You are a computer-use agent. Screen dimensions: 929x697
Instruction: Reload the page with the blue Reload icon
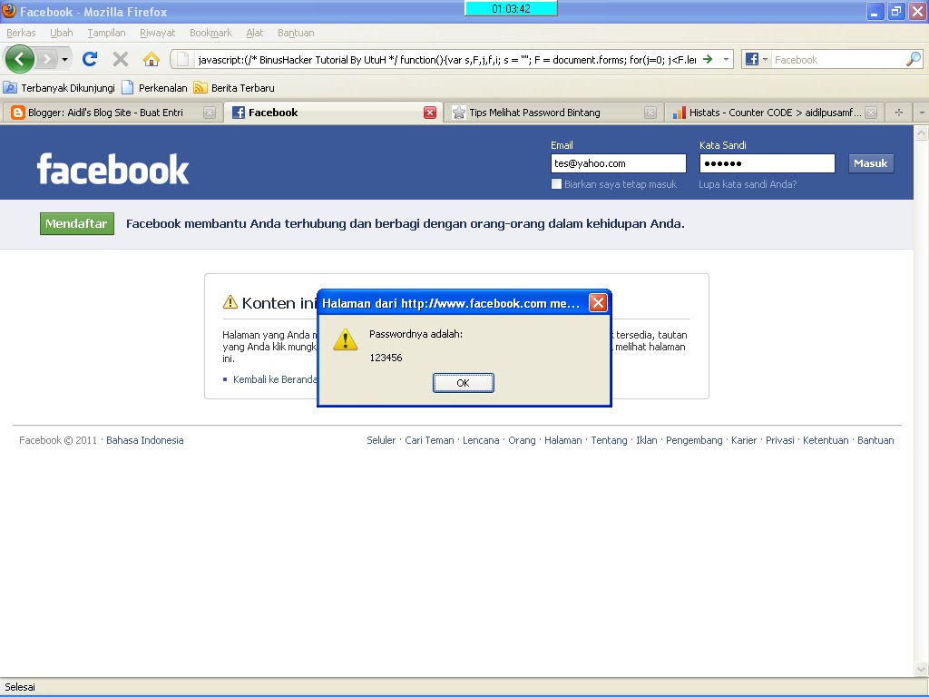coord(90,59)
